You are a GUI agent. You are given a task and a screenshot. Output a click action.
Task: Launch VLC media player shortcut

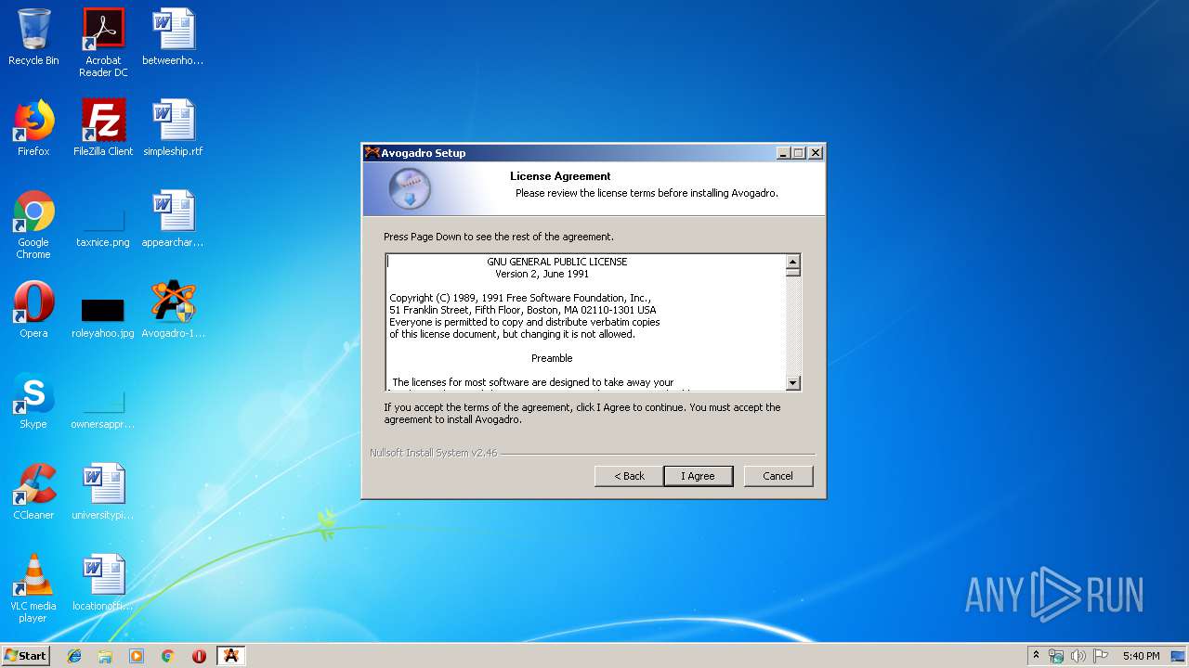[x=33, y=588]
